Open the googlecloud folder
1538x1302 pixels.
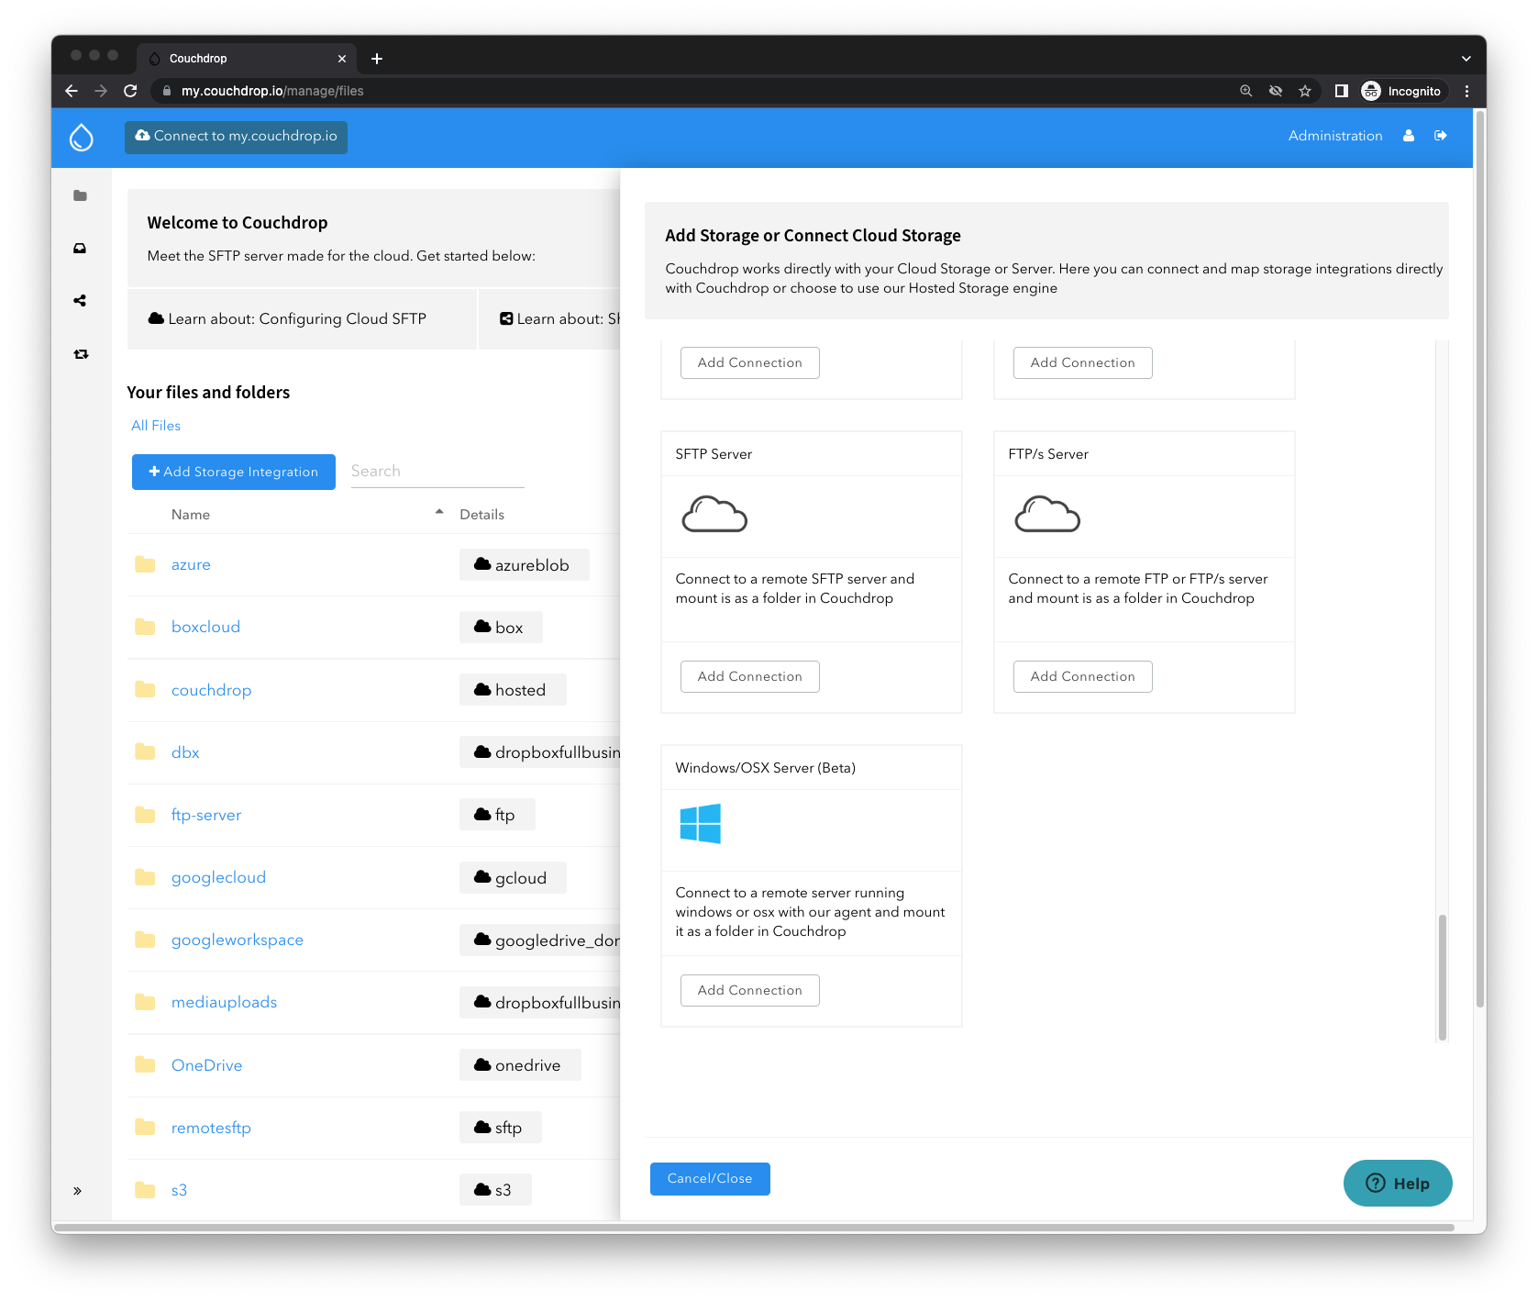pos(218,877)
